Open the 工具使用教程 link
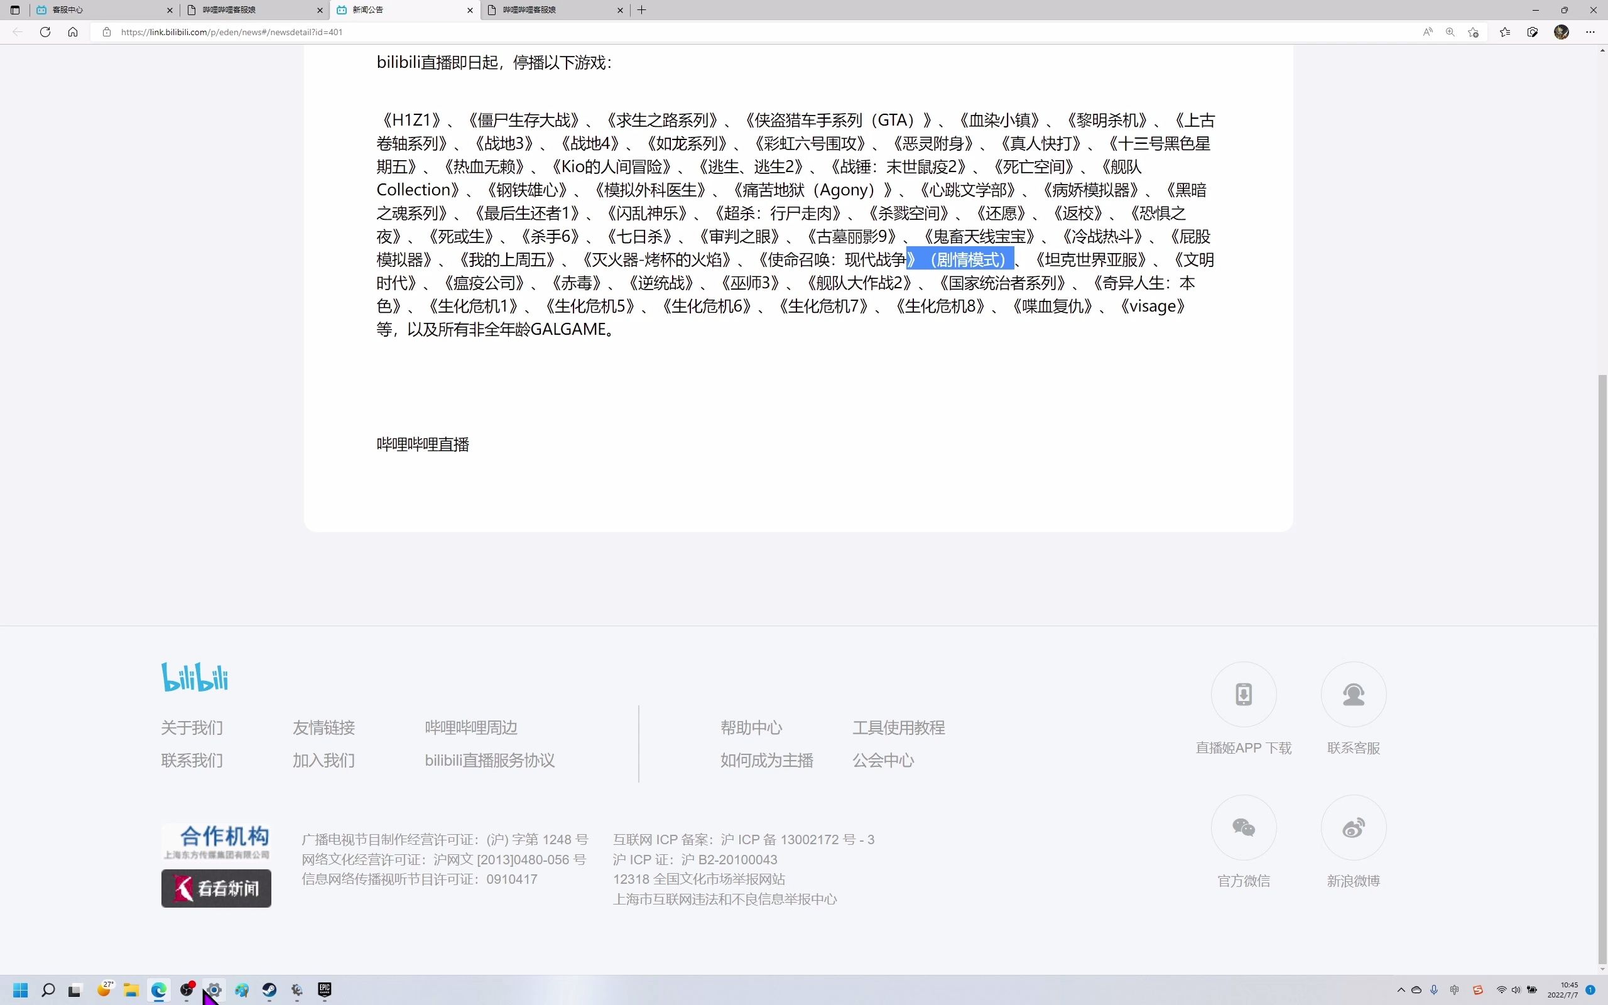The width and height of the screenshot is (1608, 1005). (898, 728)
